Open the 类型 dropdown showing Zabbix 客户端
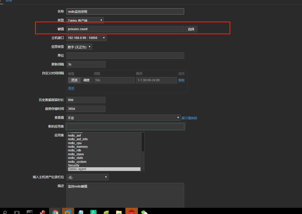The image size is (302, 214). pyautogui.click(x=85, y=20)
